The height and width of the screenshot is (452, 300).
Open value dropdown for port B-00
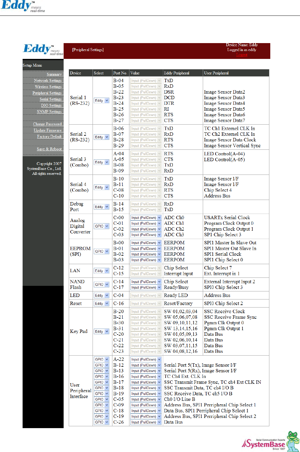pyautogui.click(x=146, y=243)
